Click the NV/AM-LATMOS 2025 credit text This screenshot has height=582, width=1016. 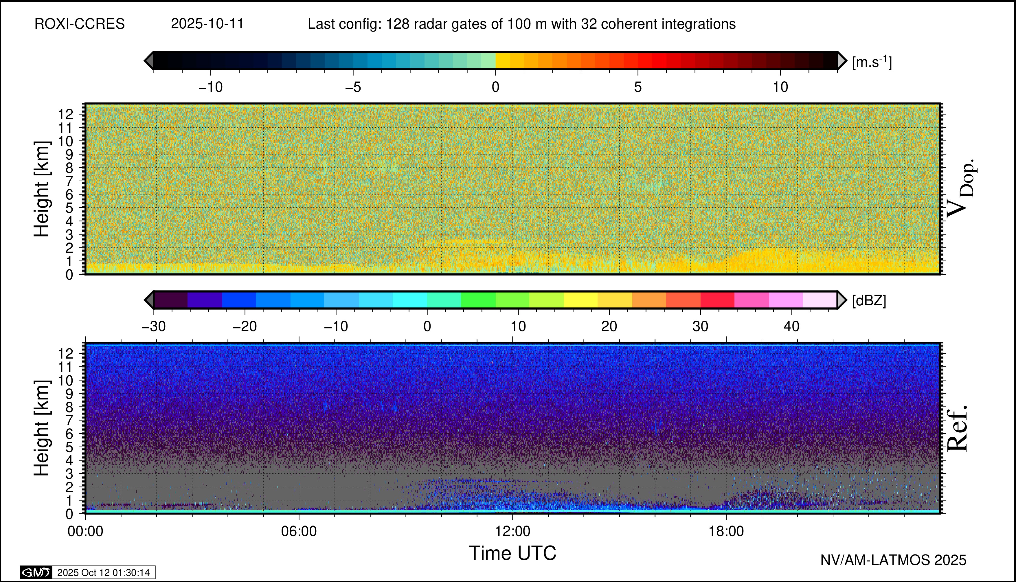(893, 560)
